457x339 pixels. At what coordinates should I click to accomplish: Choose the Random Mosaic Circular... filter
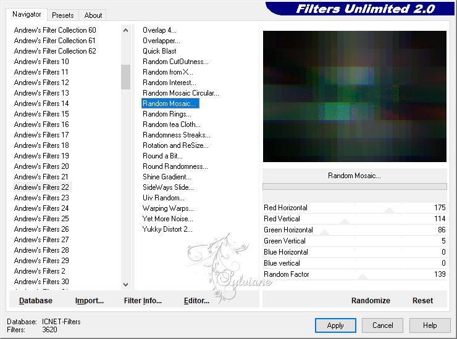tap(181, 93)
